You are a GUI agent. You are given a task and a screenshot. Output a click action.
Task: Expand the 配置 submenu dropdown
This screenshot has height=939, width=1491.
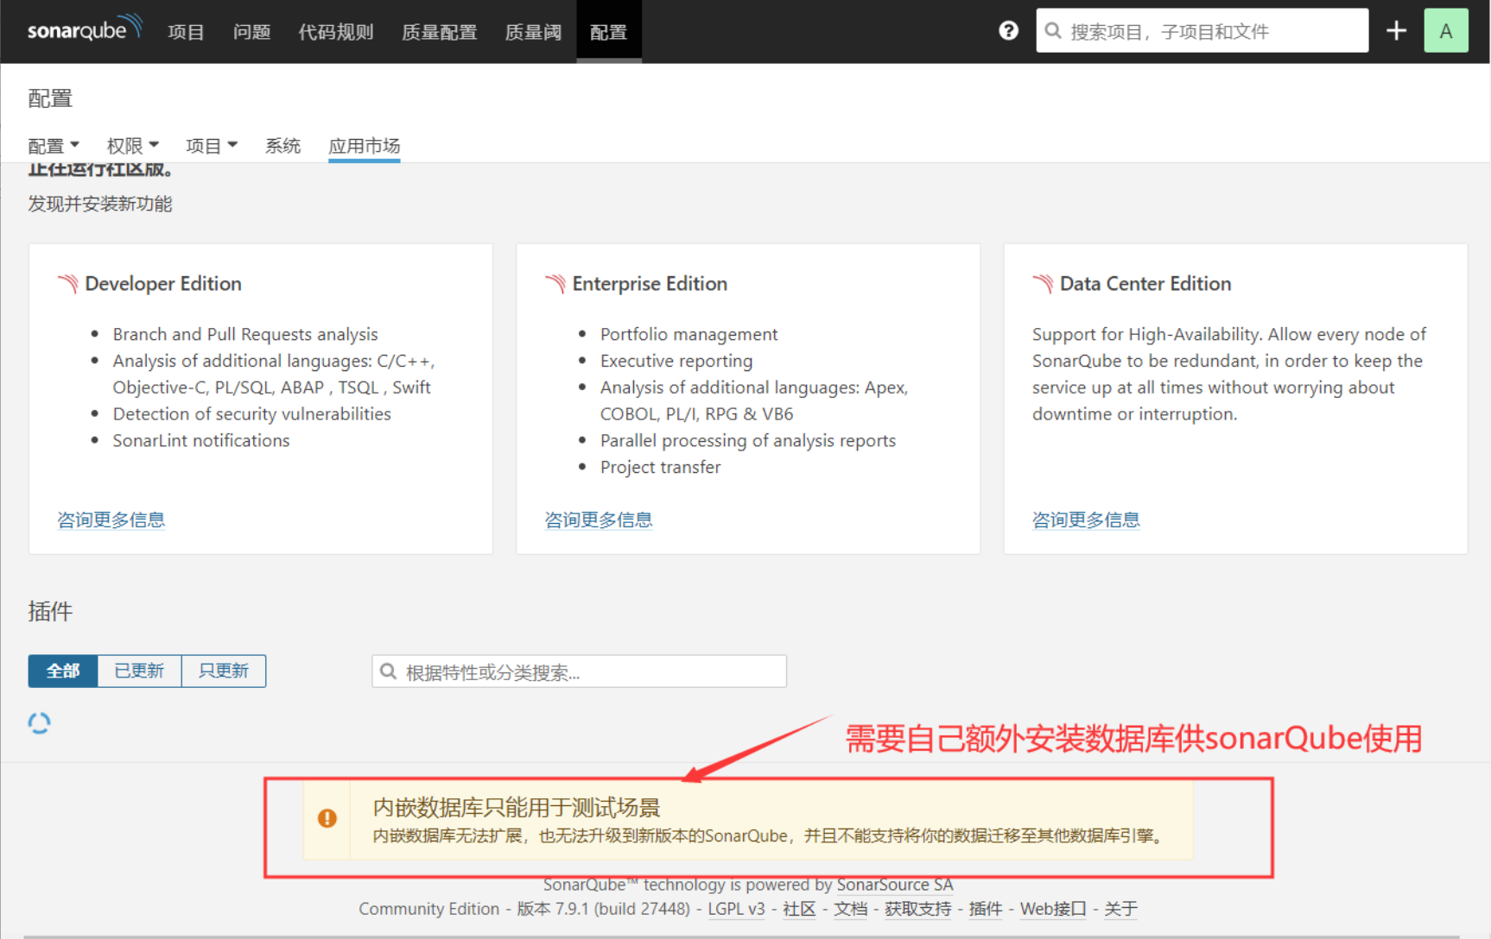coord(54,146)
